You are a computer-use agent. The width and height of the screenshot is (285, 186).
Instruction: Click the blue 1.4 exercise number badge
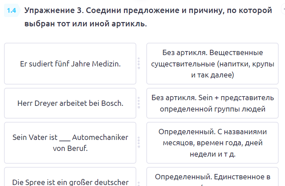(x=12, y=11)
